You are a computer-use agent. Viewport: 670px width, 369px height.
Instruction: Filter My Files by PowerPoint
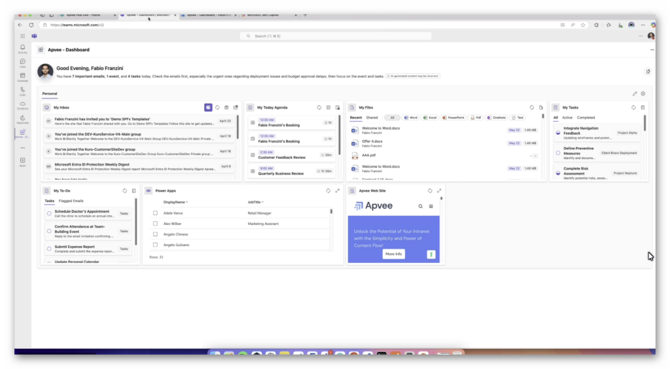point(453,118)
